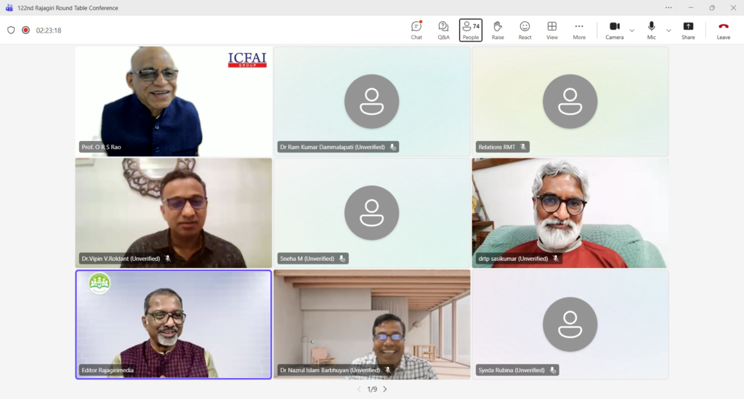
Task: Select Prof. O R S Rao video tile
Action: 173,101
